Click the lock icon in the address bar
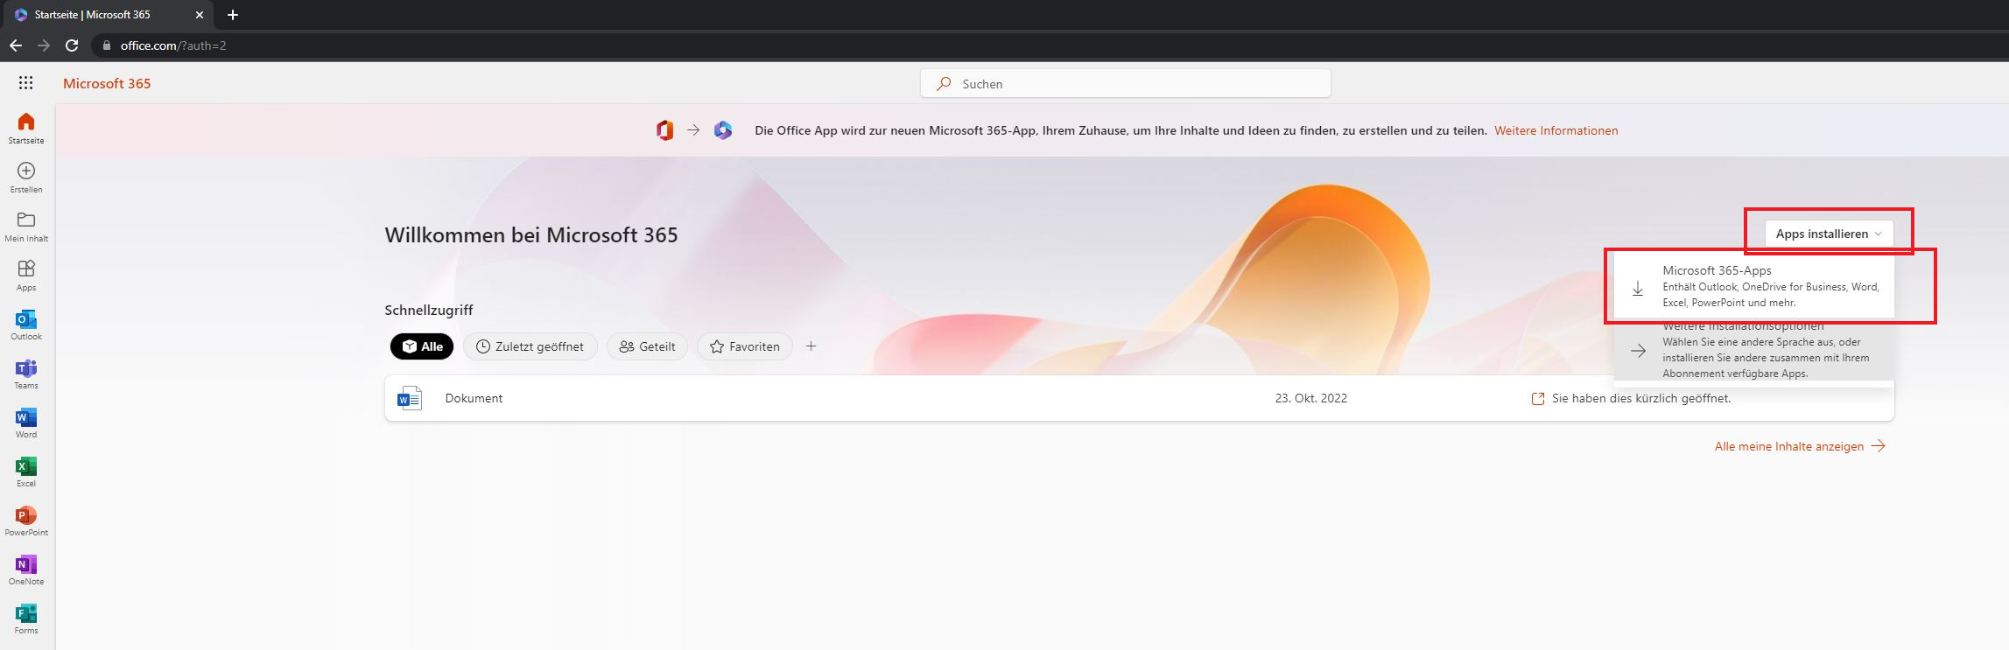This screenshot has height=650, width=2009. (106, 45)
